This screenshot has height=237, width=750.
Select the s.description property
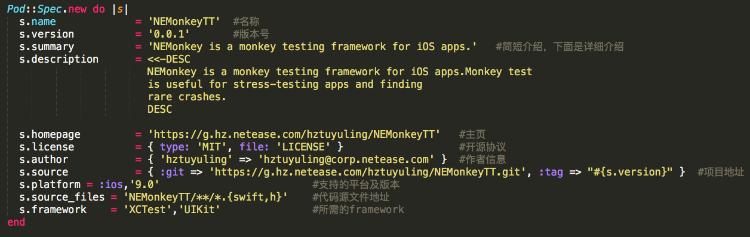[x=59, y=60]
